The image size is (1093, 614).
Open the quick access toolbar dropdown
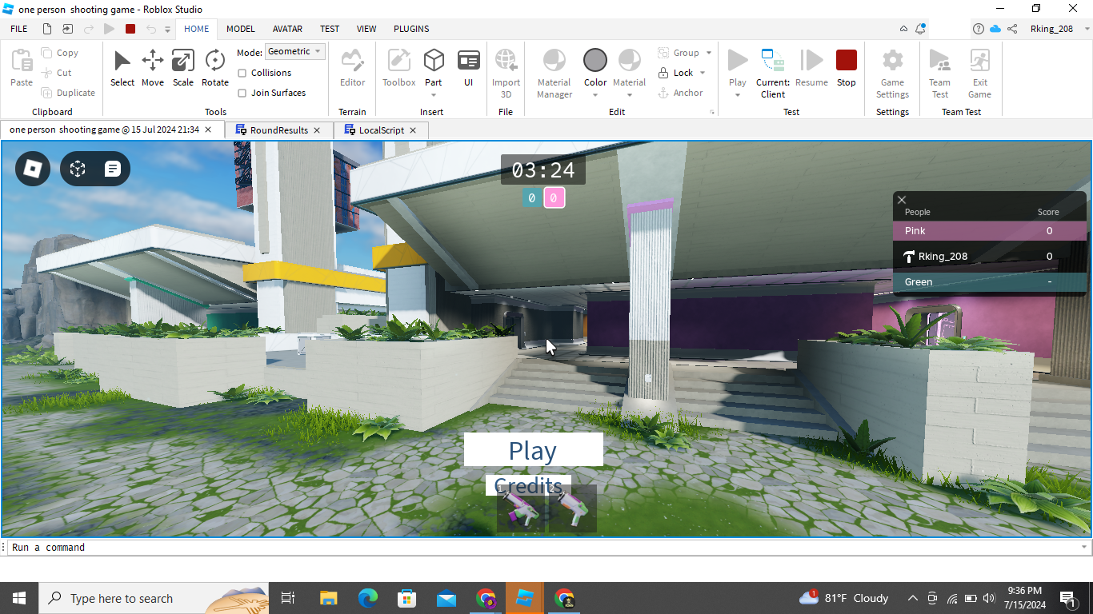168,29
